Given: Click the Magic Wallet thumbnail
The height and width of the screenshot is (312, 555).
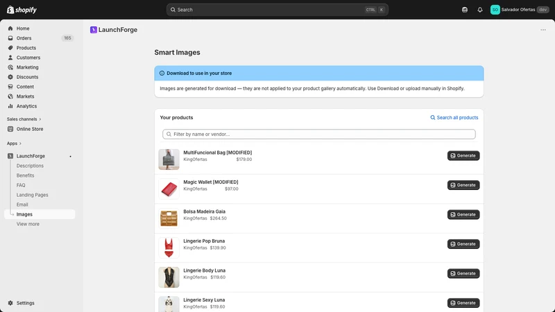Looking at the screenshot, I should click(x=169, y=189).
